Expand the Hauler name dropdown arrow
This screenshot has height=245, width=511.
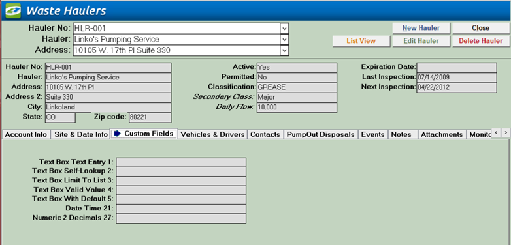[x=284, y=40]
